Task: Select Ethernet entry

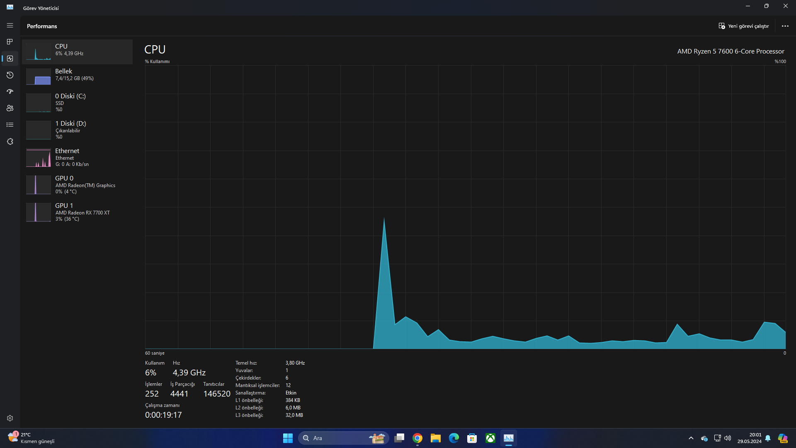Action: pyautogui.click(x=77, y=157)
